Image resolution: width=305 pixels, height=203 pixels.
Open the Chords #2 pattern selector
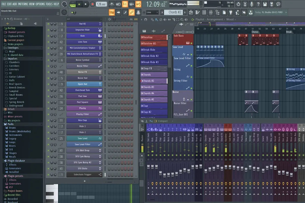(x=174, y=12)
